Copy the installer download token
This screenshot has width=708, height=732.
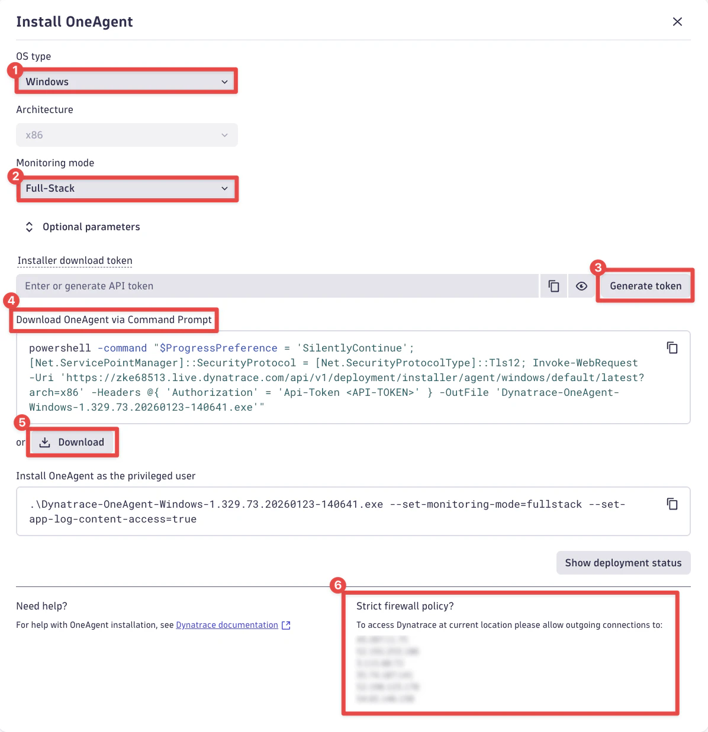[x=553, y=286]
